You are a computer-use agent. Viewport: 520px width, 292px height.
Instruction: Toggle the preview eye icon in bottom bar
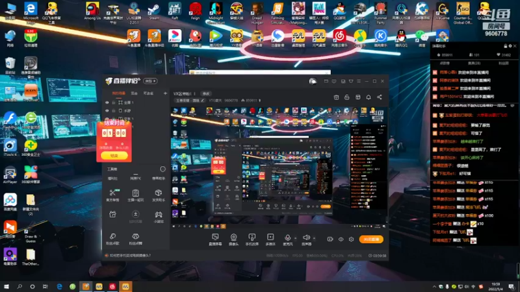click(x=341, y=239)
